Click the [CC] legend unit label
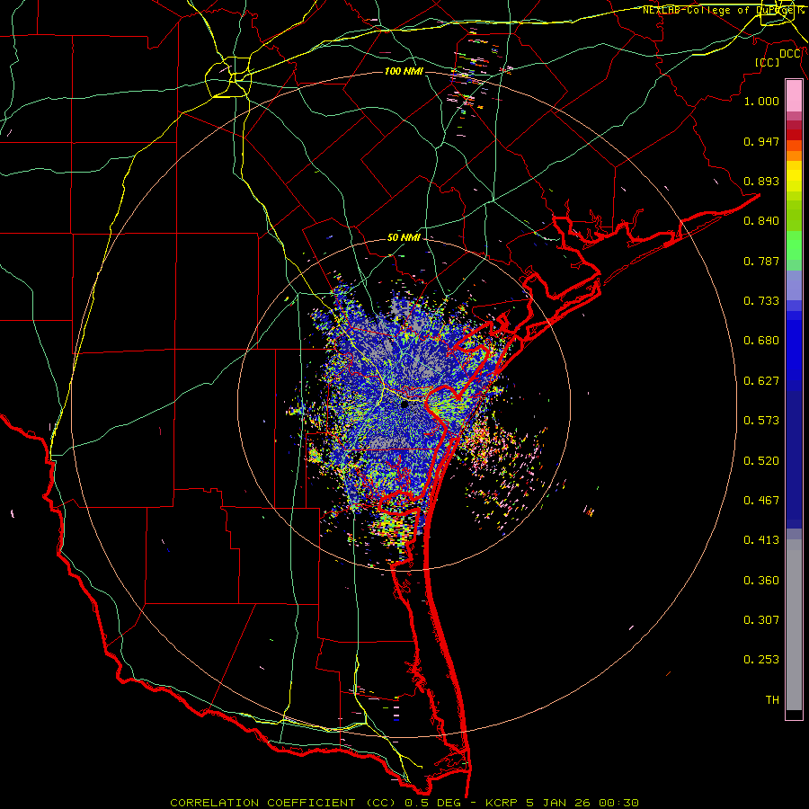 coord(767,62)
